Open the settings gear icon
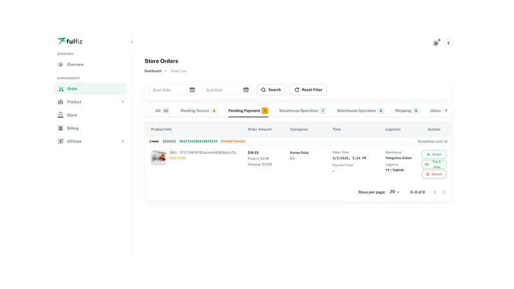 click(436, 43)
